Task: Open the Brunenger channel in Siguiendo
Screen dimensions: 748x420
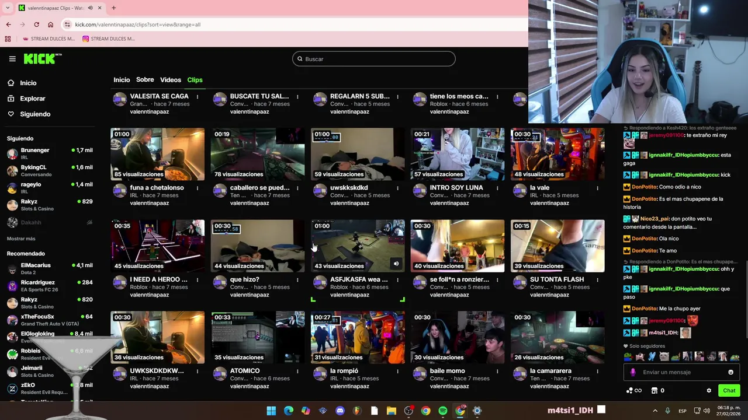Action: coord(50,153)
